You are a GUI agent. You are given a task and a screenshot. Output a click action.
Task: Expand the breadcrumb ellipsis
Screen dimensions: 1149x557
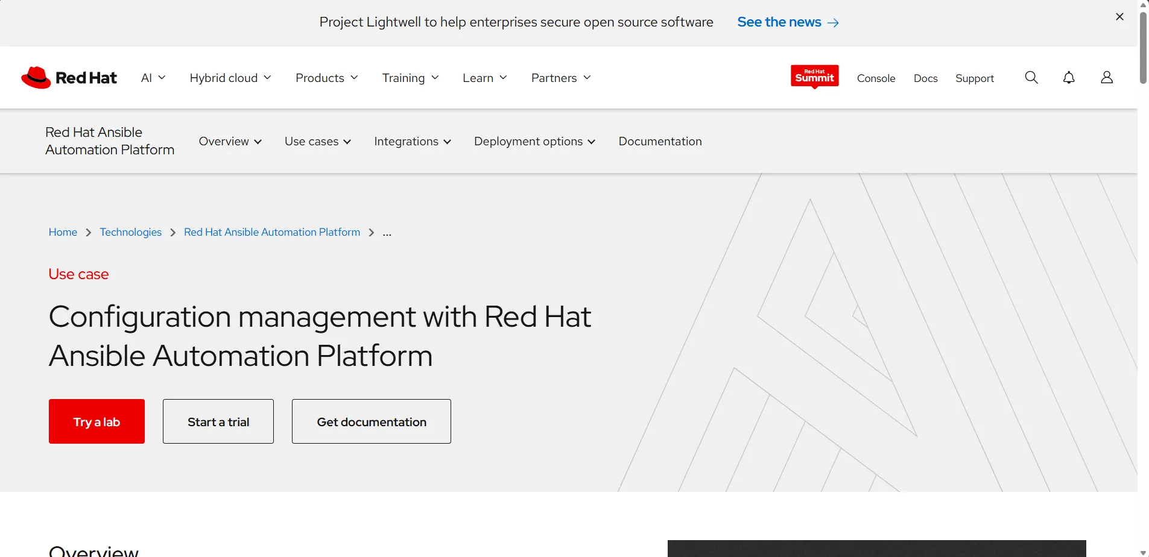(387, 233)
